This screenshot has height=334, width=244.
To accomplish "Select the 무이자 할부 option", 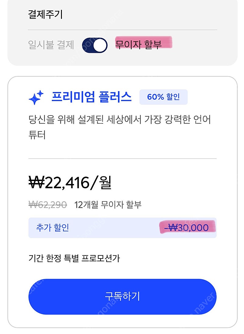I will (x=138, y=45).
